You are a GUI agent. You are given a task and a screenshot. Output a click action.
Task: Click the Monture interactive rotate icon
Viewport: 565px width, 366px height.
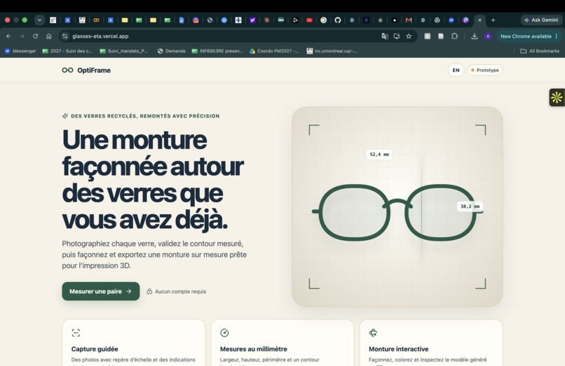click(374, 333)
